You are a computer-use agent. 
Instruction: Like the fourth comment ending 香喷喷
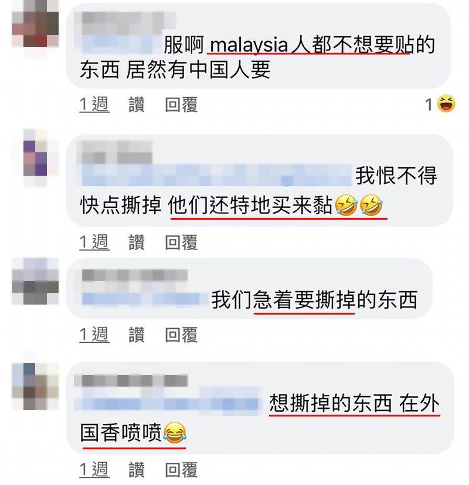[137, 470]
